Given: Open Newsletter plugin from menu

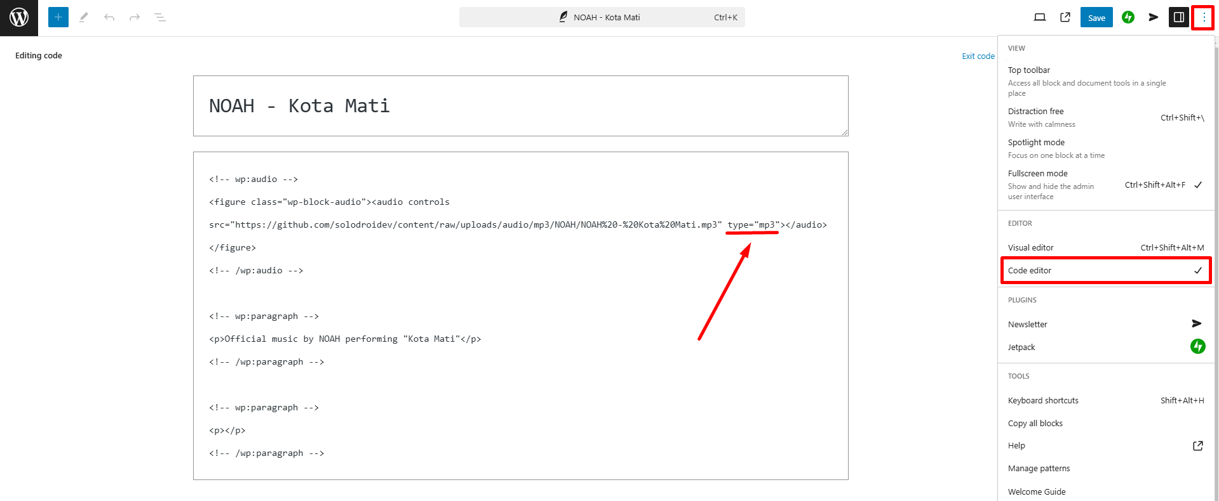Looking at the screenshot, I should (1106, 324).
